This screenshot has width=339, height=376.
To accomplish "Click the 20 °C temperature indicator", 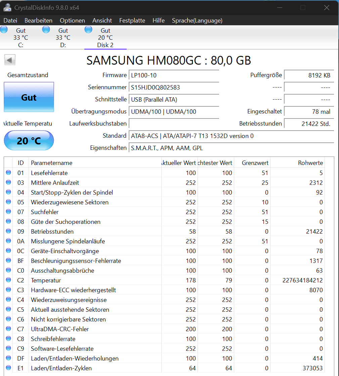I will point(29,140).
